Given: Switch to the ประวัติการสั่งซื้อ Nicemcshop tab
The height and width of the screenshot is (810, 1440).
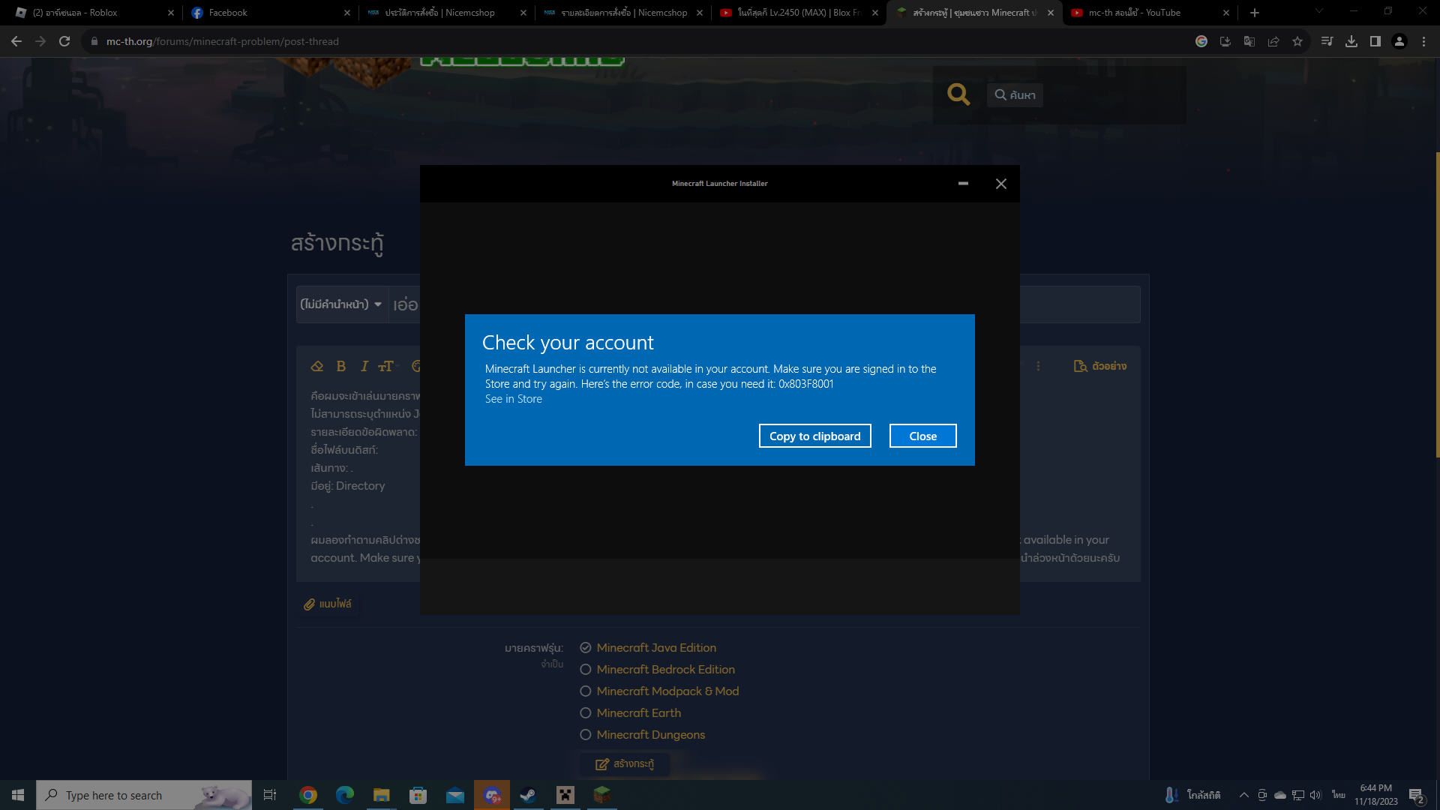Looking at the screenshot, I should click(447, 13).
